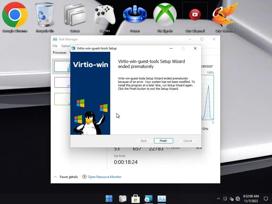This screenshot has width=272, height=204.
Task: Click the tray icon left of volume
Action: pos(225,199)
